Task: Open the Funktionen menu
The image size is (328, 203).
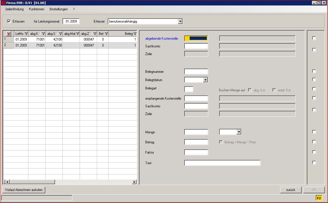Action: [37, 9]
